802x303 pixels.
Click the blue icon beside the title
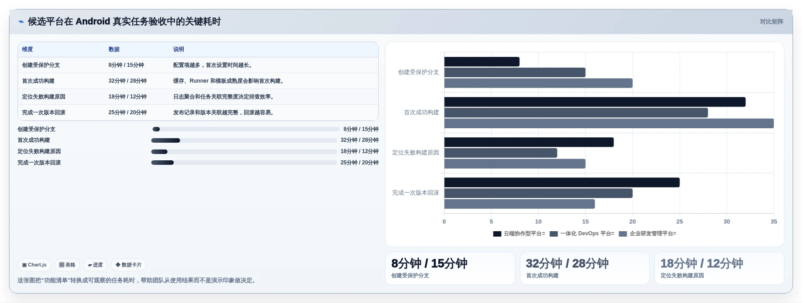tap(21, 22)
